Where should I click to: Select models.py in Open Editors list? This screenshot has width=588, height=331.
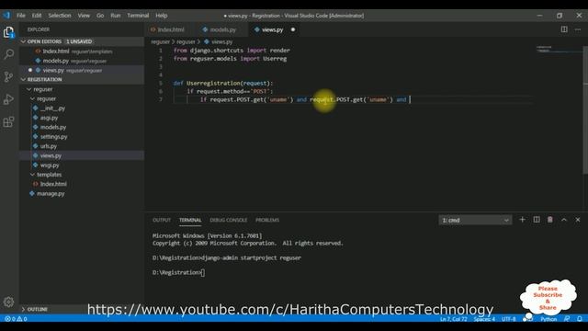(82, 61)
